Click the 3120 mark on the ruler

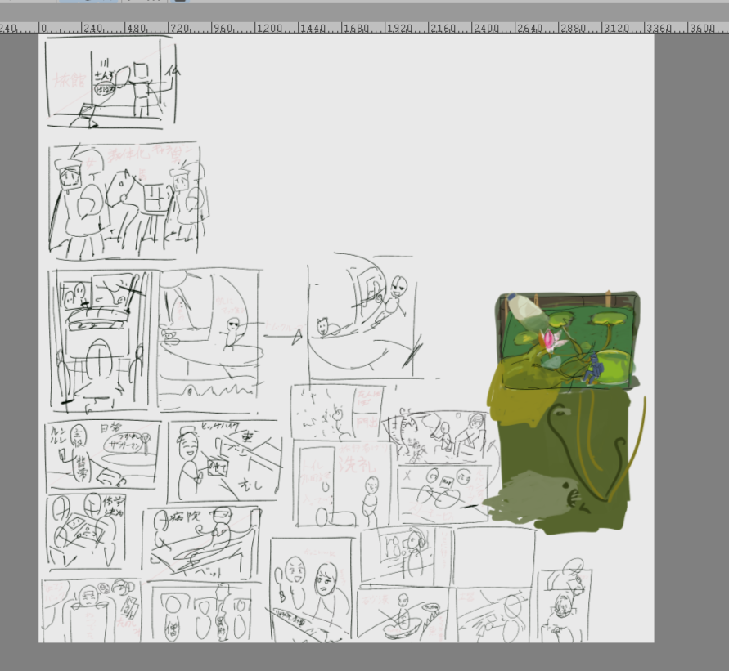click(615, 29)
